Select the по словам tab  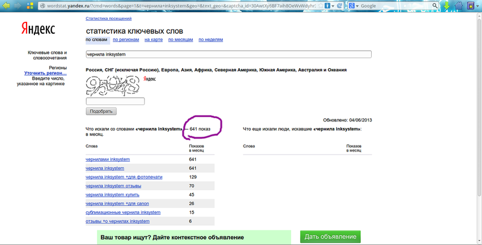(96, 40)
